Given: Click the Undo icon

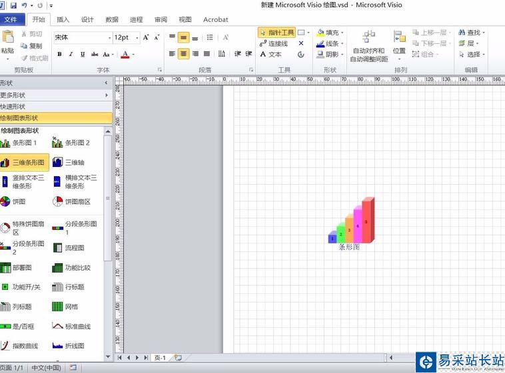Looking at the screenshot, I should pos(25,5).
